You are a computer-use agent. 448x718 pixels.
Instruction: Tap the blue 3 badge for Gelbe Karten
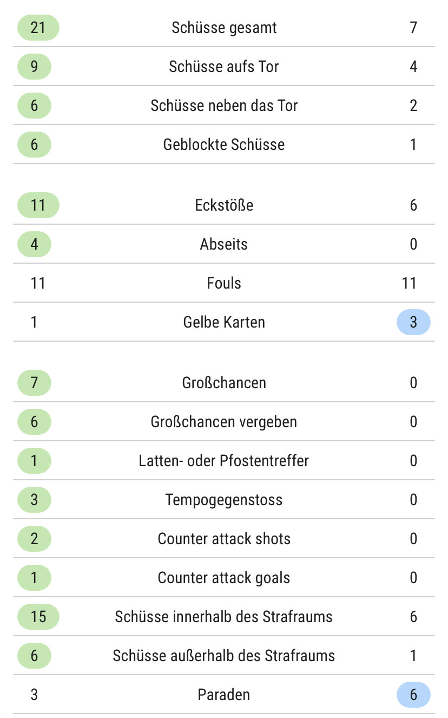(x=413, y=322)
